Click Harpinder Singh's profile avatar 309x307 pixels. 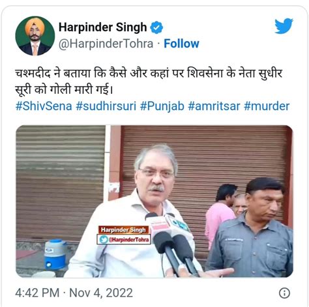pyautogui.click(x=35, y=36)
